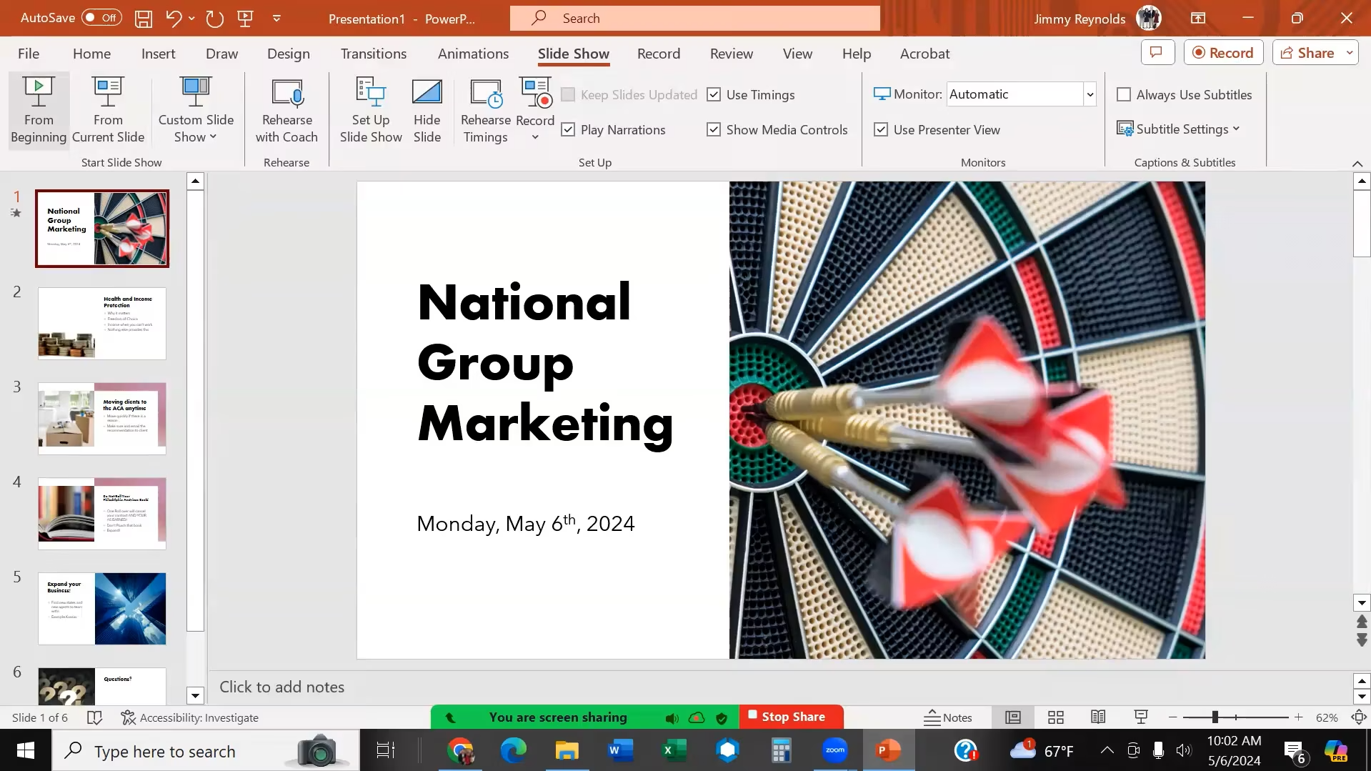This screenshot has height=771, width=1371.
Task: Toggle AutoSave switch
Action: (x=101, y=18)
